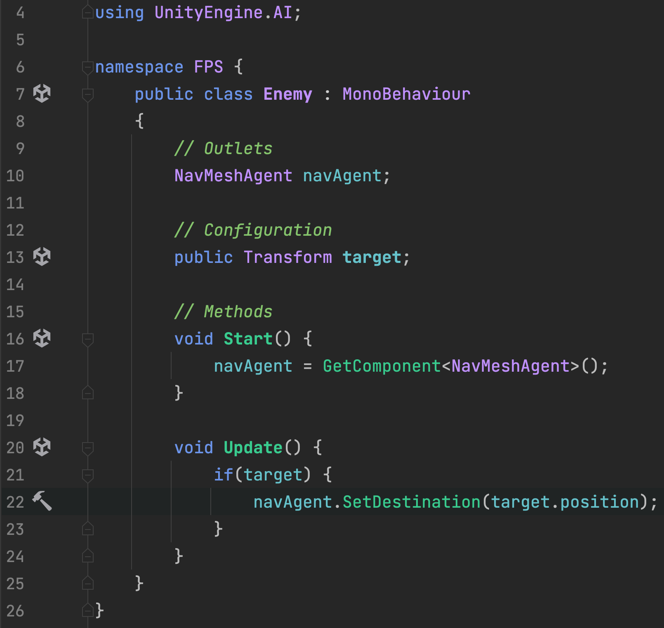Click line number 17 in the gutter

(x=15, y=366)
